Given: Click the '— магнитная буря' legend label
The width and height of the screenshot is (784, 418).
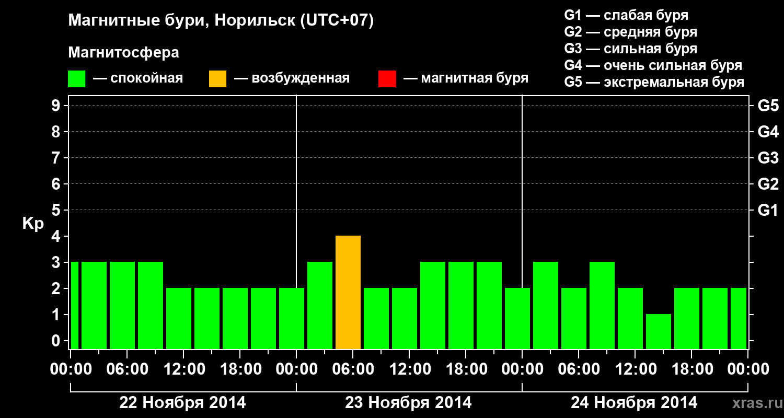Looking at the screenshot, I should [466, 78].
